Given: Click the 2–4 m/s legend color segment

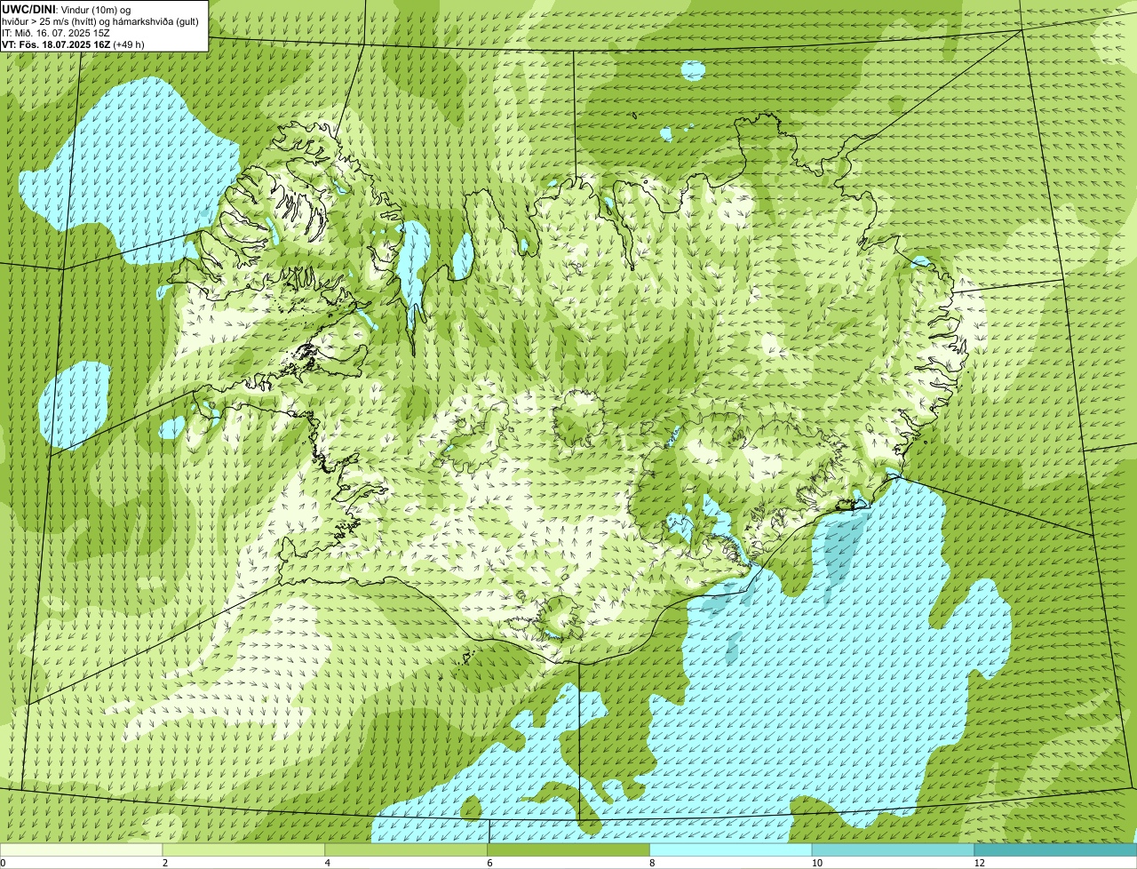Looking at the screenshot, I should (243, 849).
